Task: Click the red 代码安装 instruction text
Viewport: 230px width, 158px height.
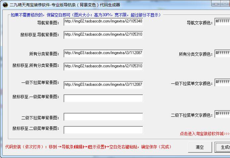Action: tap(88, 147)
